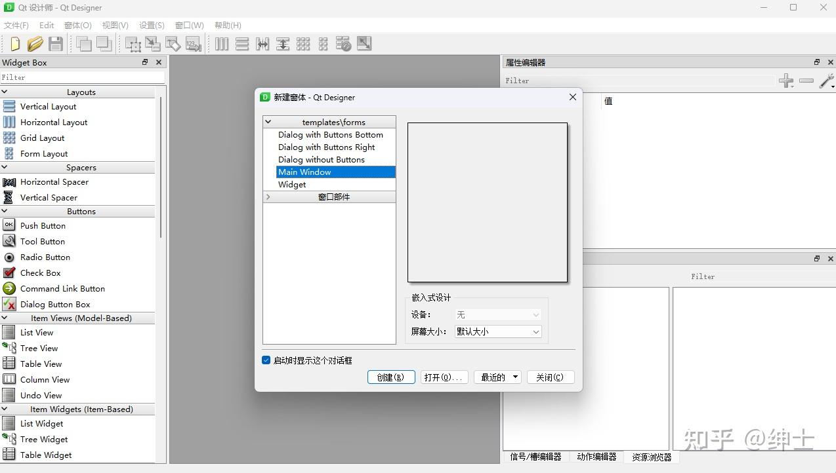
Task: Select the Radio Button widget entry
Action: pos(45,257)
